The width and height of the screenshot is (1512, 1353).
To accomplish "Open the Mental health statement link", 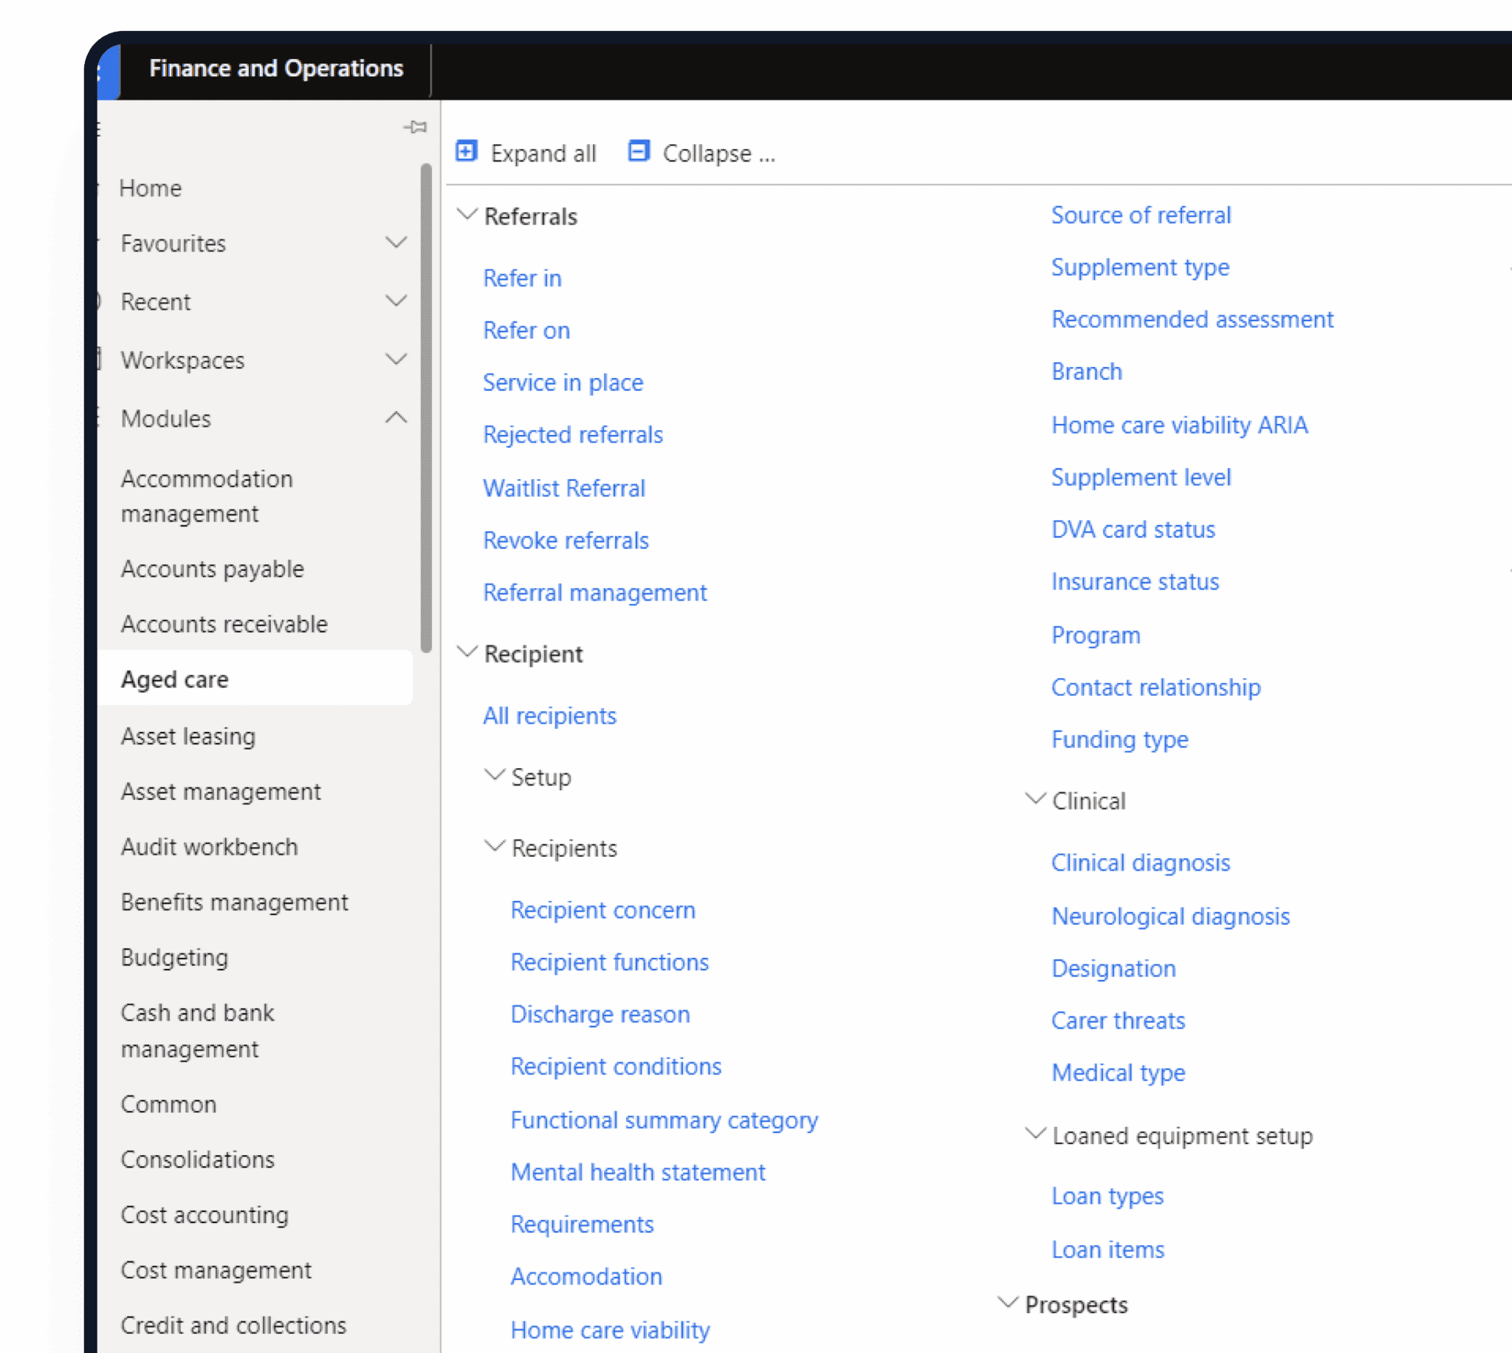I will pyautogui.click(x=638, y=1172).
